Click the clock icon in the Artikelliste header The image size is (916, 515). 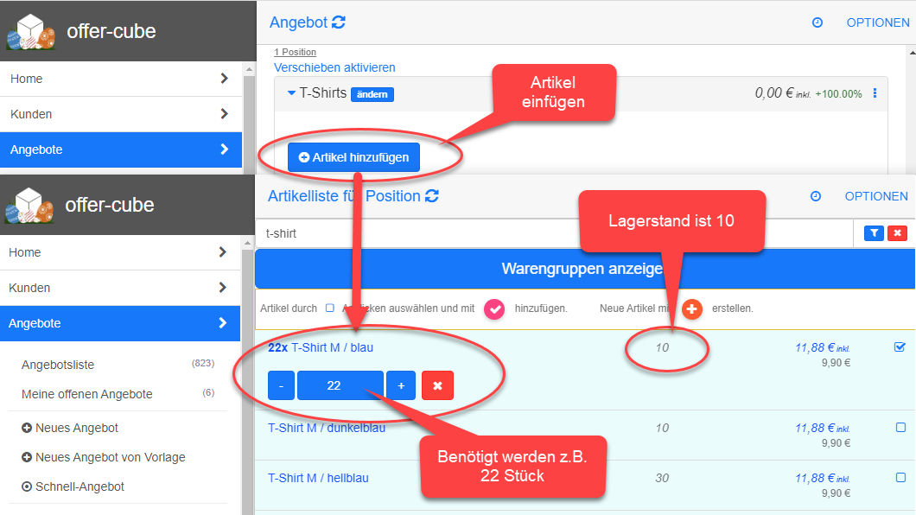coord(816,196)
